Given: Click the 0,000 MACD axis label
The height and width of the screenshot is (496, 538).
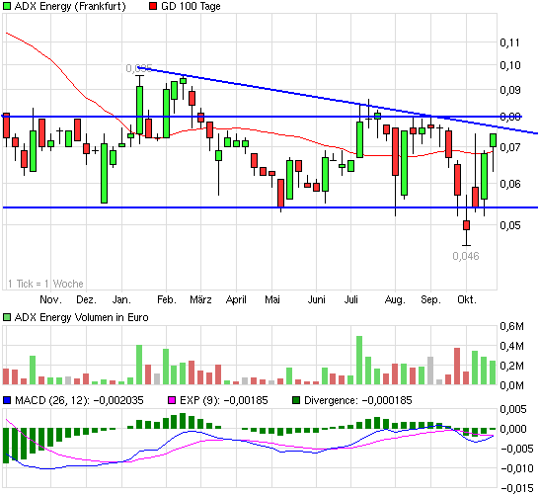Looking at the screenshot, I should coord(513,429).
